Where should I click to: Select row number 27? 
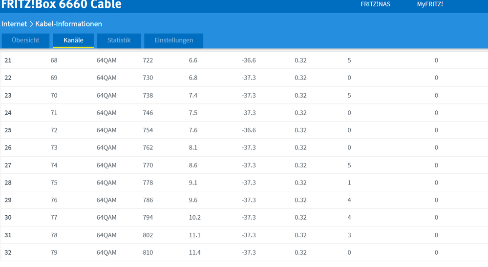[x=8, y=165]
